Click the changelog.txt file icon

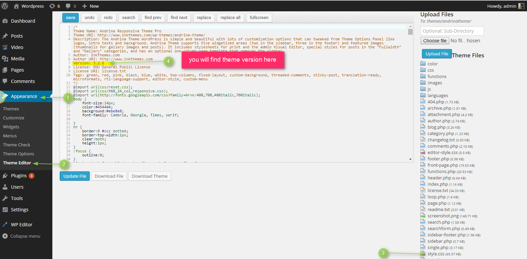423,140
